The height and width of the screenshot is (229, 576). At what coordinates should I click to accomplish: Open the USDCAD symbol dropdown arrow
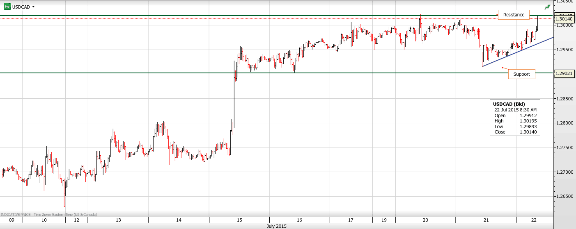[x=33, y=7]
